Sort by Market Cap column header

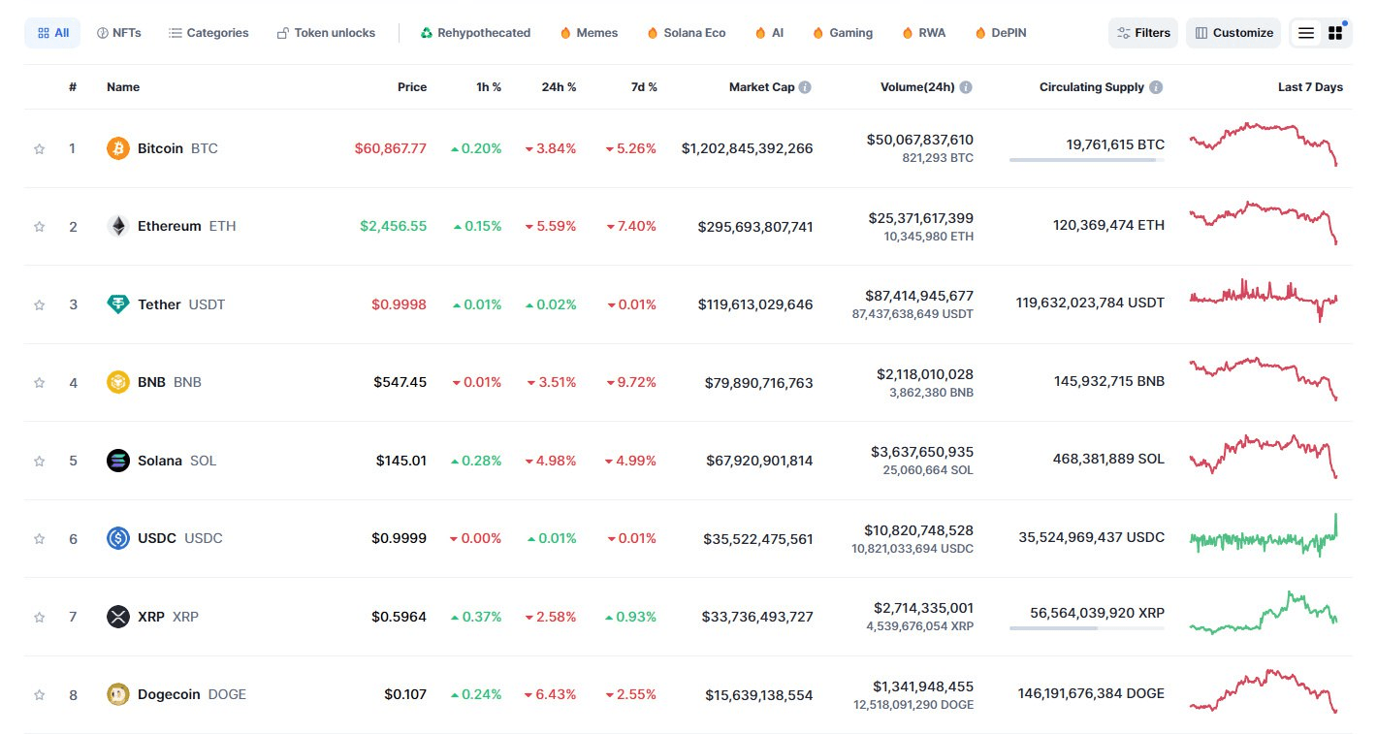pos(761,87)
